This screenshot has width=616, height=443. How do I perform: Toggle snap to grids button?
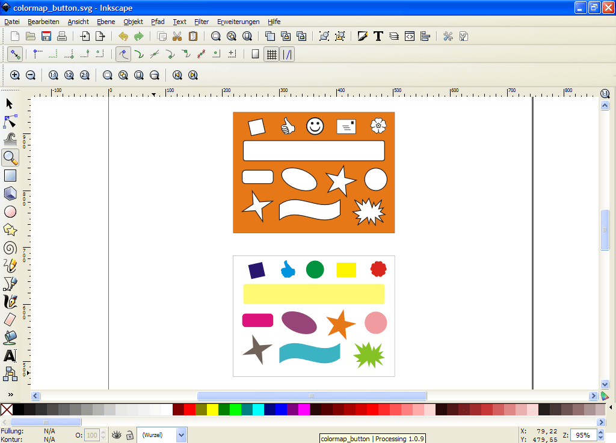click(271, 54)
